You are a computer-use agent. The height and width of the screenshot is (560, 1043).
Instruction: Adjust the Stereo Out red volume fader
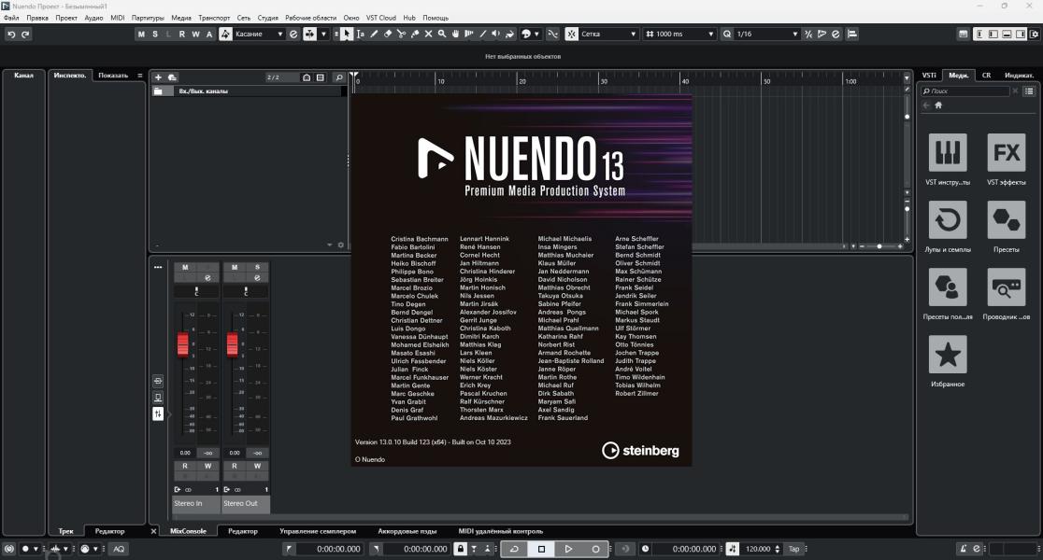232,344
